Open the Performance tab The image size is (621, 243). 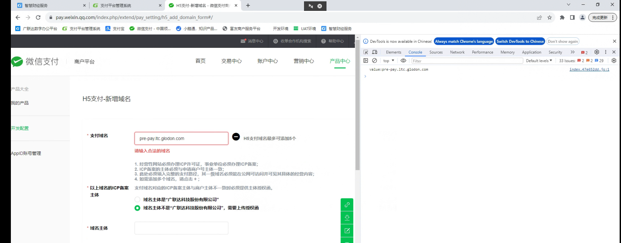(x=482, y=52)
